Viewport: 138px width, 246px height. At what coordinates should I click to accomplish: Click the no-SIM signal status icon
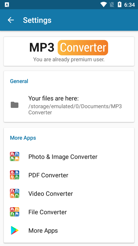[x=112, y=5]
